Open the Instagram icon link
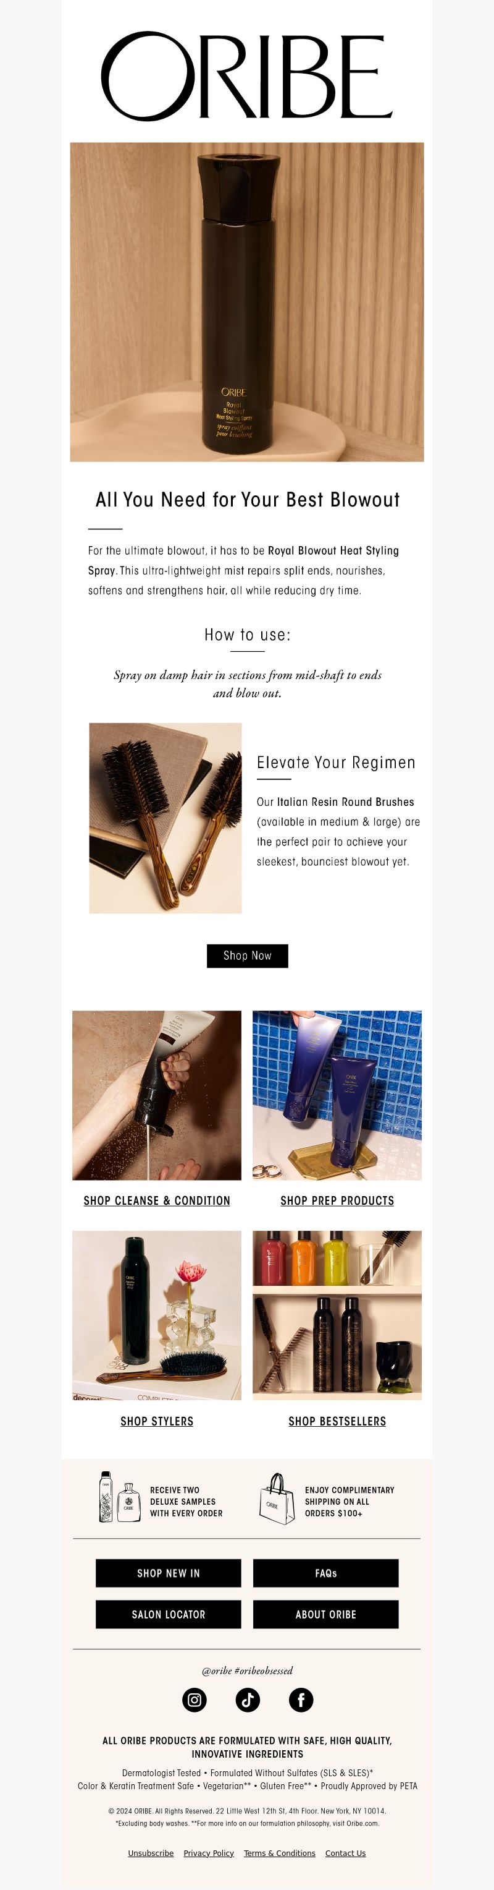 click(x=195, y=1700)
